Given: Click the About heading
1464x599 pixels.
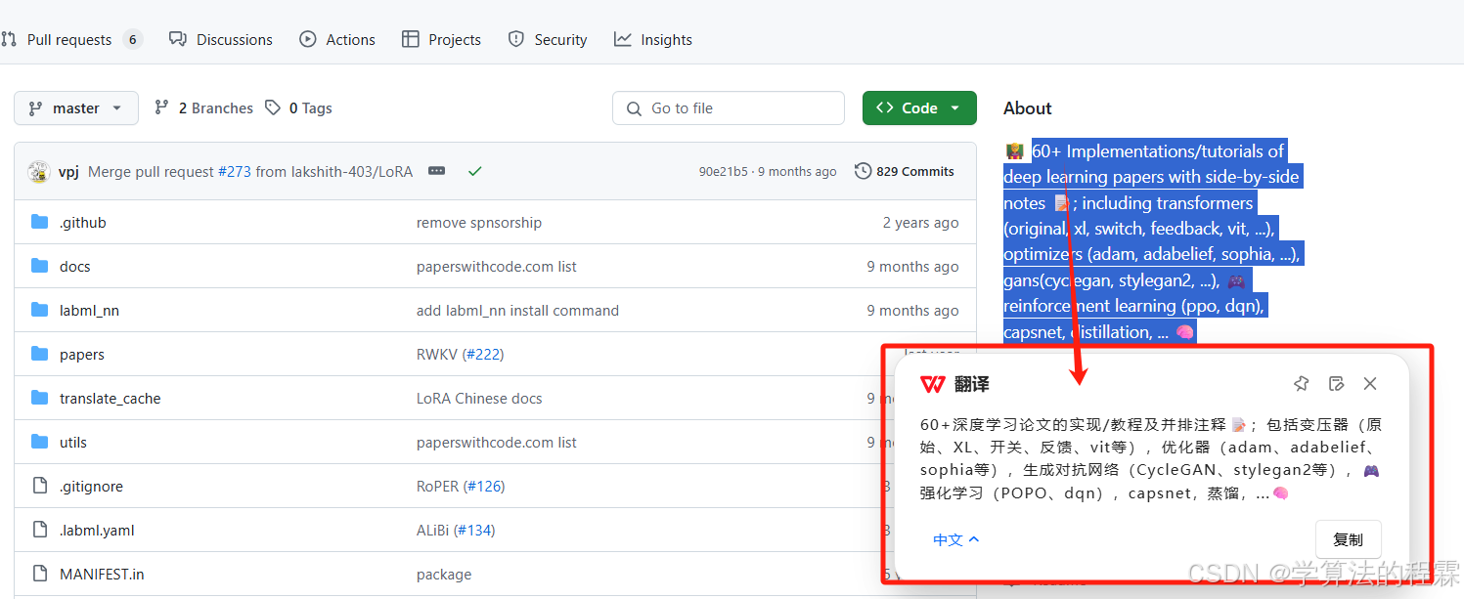Looking at the screenshot, I should click(x=1028, y=108).
